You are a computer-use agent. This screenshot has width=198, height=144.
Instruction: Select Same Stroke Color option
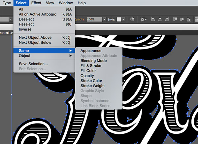coord(99,81)
